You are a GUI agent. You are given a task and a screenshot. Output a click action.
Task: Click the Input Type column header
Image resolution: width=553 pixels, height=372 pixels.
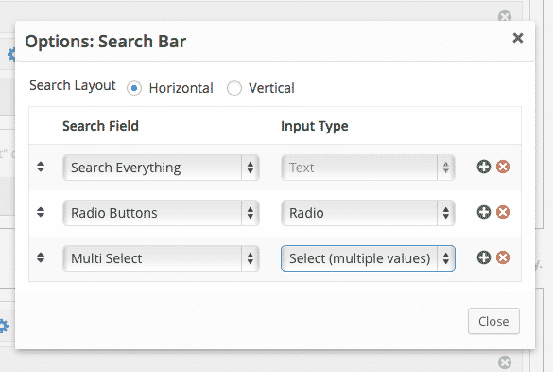[314, 126]
